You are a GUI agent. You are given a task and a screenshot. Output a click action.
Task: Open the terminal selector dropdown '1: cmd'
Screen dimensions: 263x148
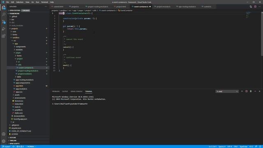227,91
